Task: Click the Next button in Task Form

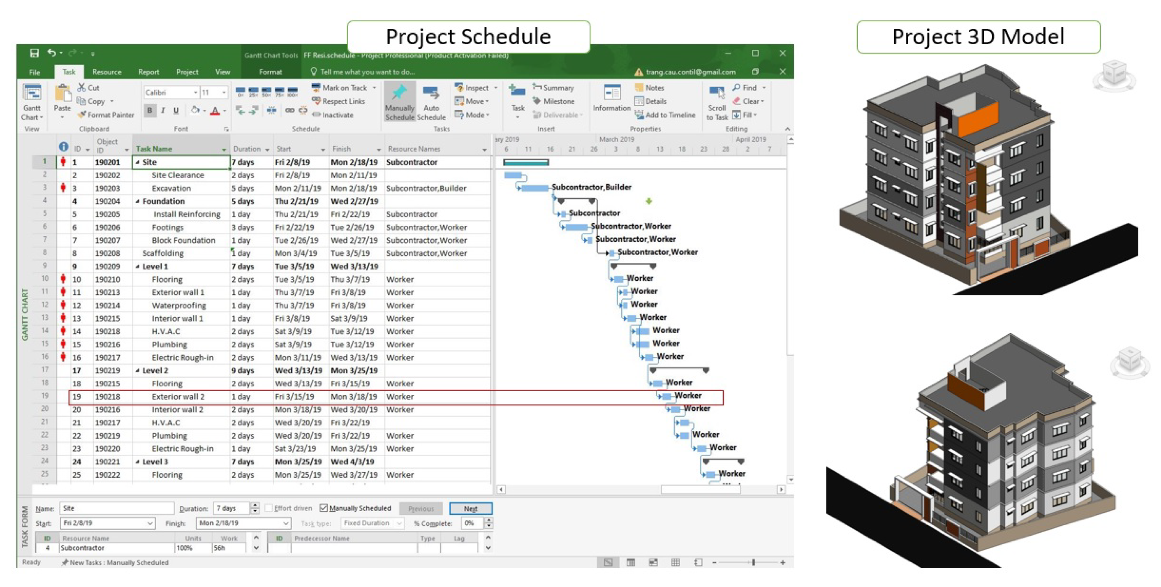Action: tap(470, 509)
